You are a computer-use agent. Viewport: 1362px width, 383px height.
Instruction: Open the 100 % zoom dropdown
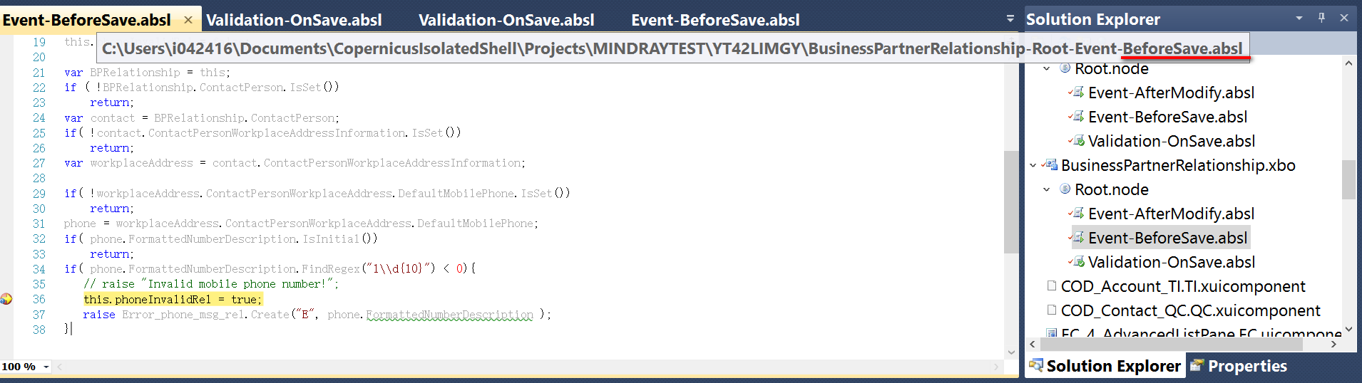pos(46,367)
